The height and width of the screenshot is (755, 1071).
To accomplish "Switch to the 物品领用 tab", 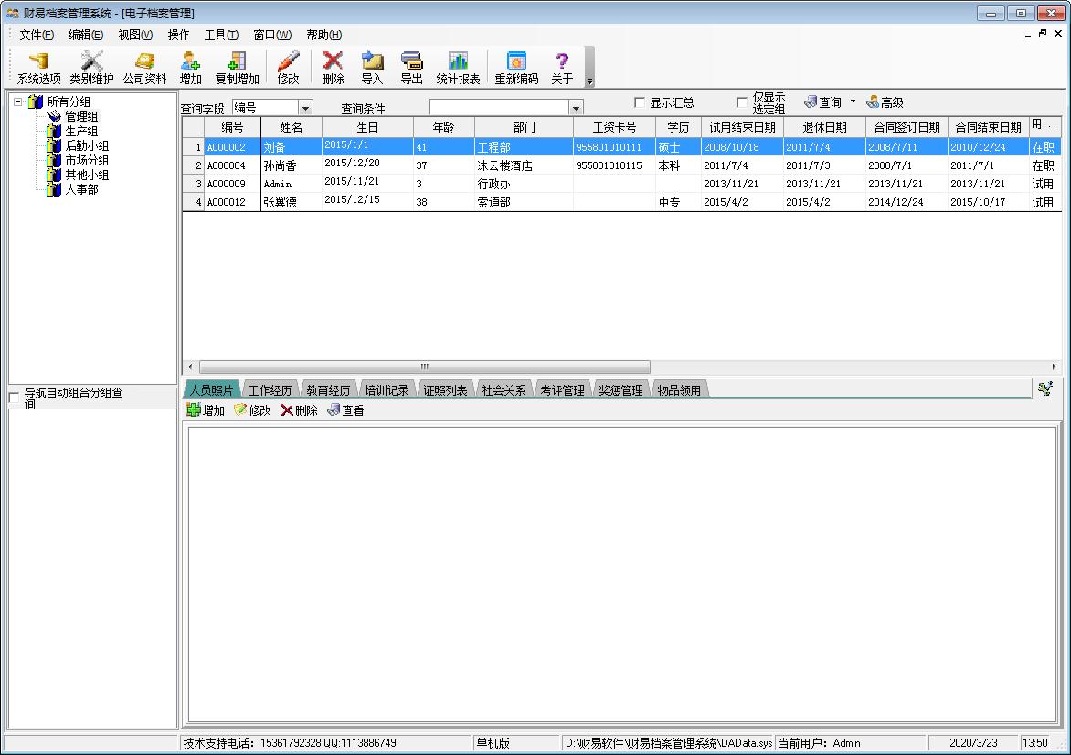I will pyautogui.click(x=679, y=390).
